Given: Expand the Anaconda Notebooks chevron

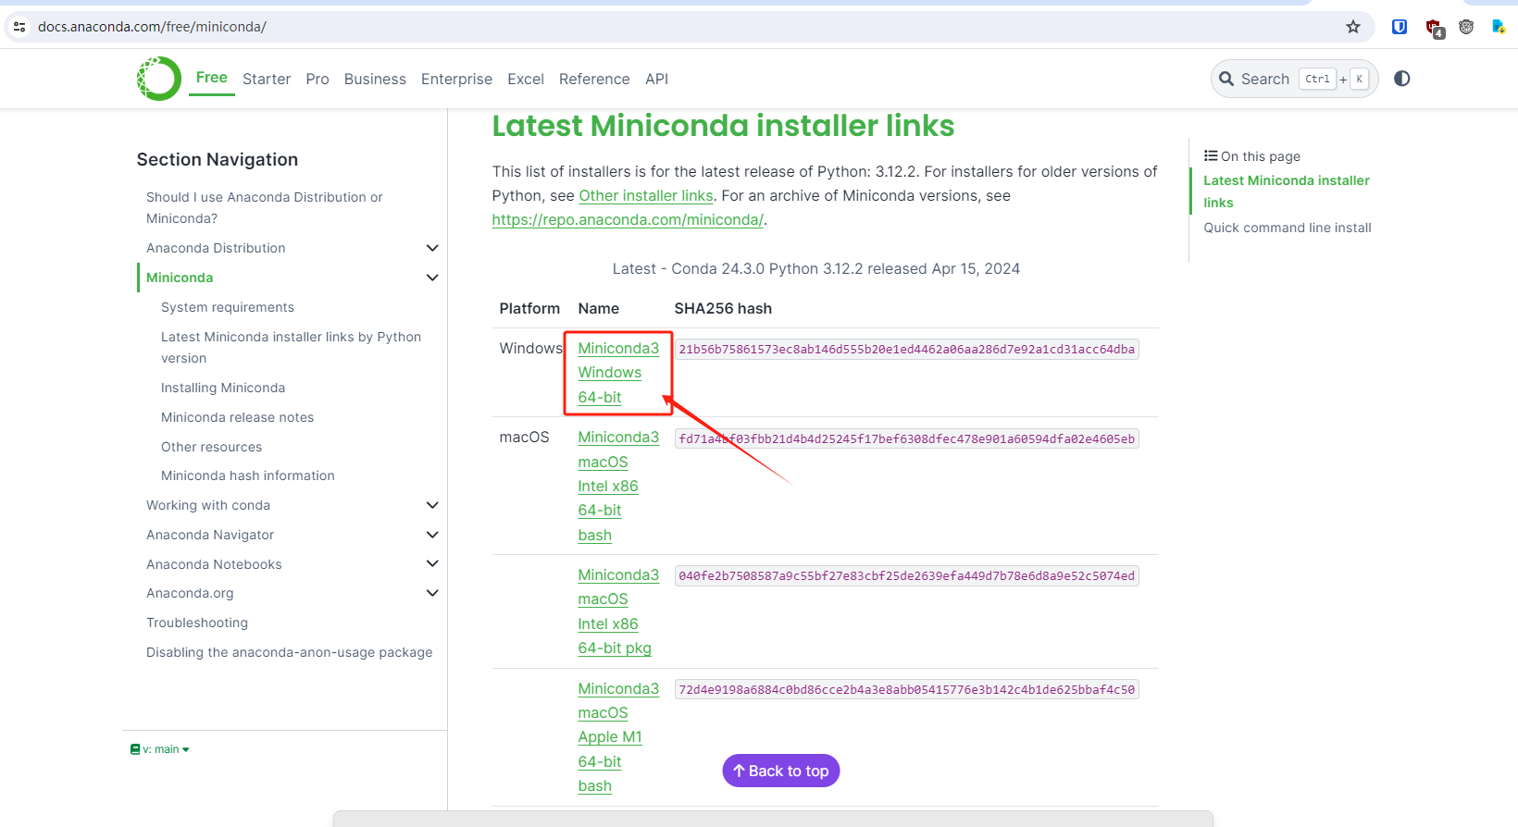Looking at the screenshot, I should click(432, 563).
